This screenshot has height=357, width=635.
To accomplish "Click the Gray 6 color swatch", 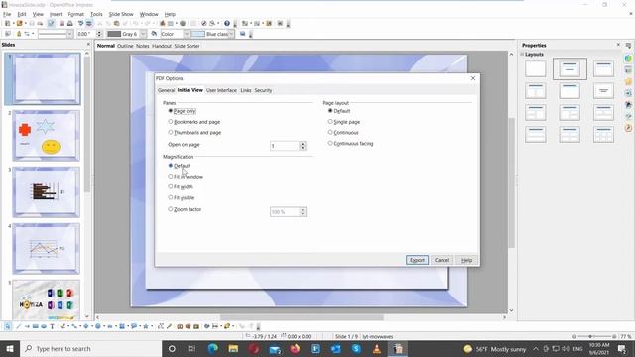I will tap(114, 34).
